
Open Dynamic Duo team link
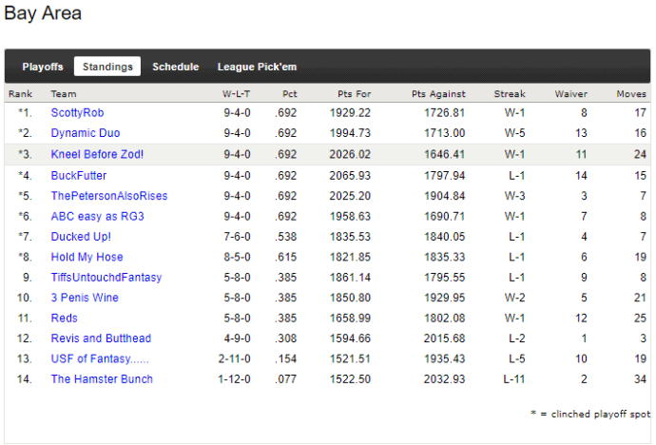pyautogui.click(x=86, y=133)
